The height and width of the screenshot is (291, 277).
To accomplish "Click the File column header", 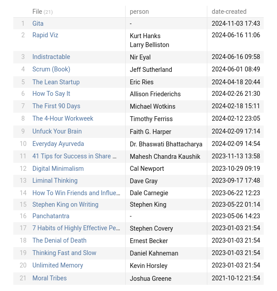I will 43,12.
